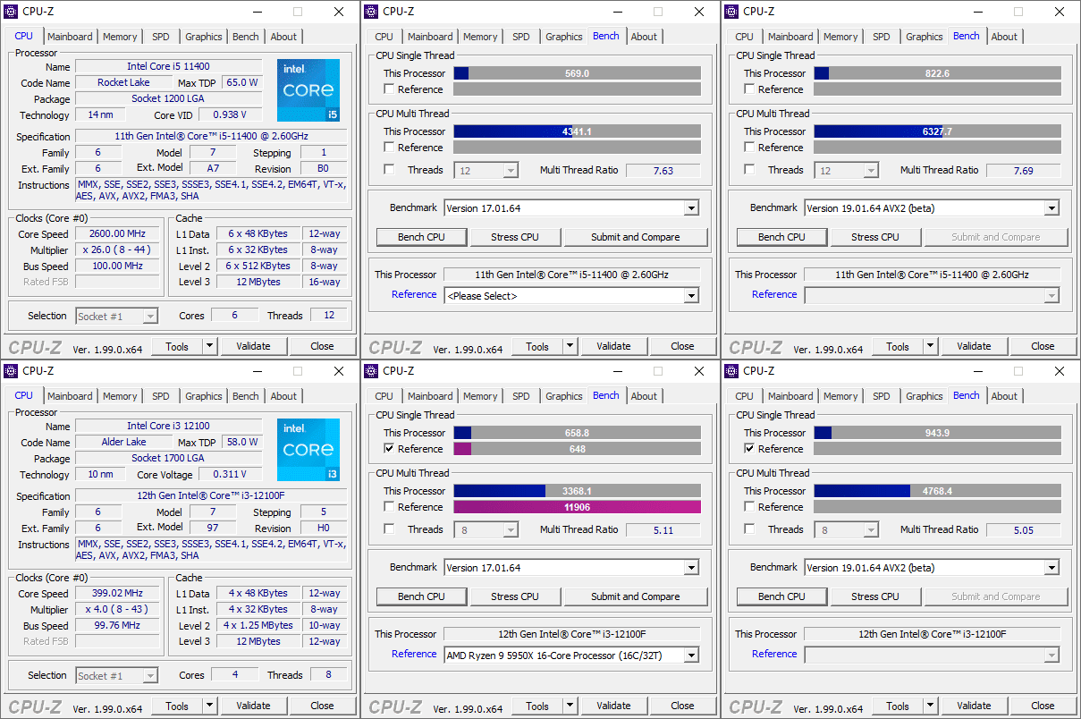Enable single thread Reference in the 569.0 window
Screen dimensions: 1081x719
389,89
